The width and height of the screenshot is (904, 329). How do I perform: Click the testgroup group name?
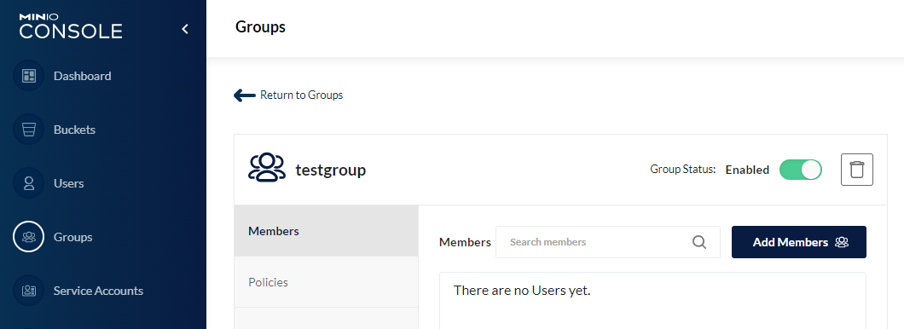point(331,170)
